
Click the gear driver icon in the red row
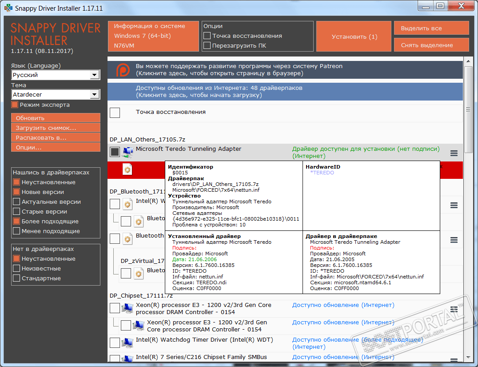click(127, 169)
